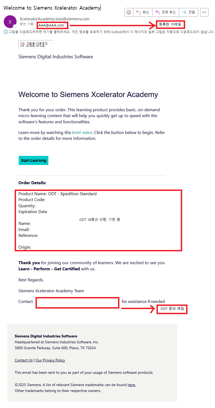Open the more actions ellipsis menu
215x408 pixels.
[x=204, y=12]
